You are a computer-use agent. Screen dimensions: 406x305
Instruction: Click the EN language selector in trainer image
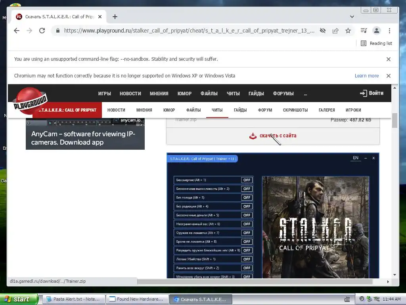coord(356,158)
